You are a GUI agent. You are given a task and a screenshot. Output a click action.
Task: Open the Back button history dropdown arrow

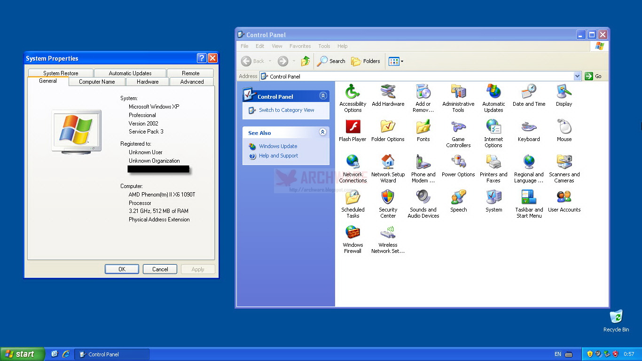click(270, 61)
